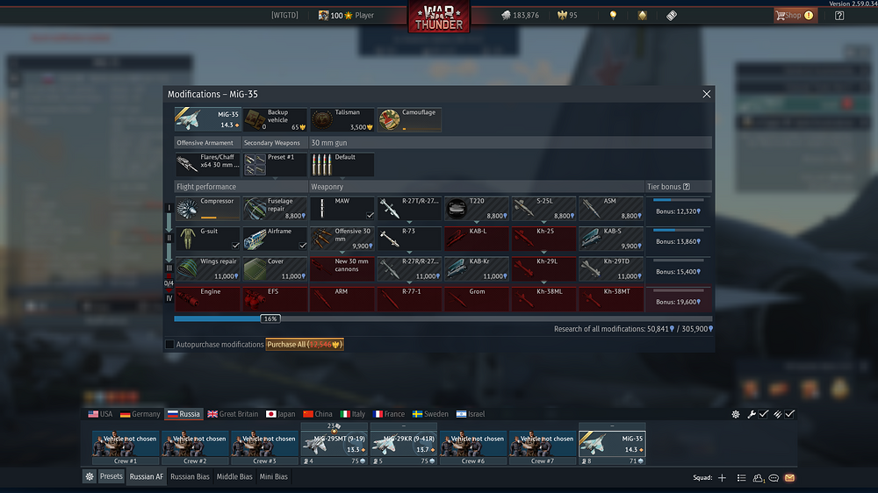Expand the R-27T/R-27 modification arrow
878x493 pixels.
click(409, 222)
